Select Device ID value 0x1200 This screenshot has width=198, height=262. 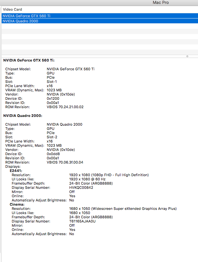point(53,98)
